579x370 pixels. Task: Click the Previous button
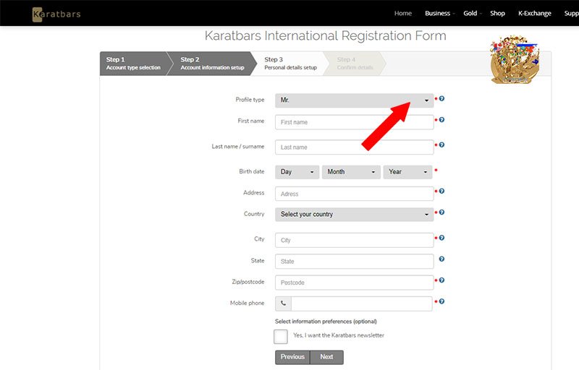point(292,357)
